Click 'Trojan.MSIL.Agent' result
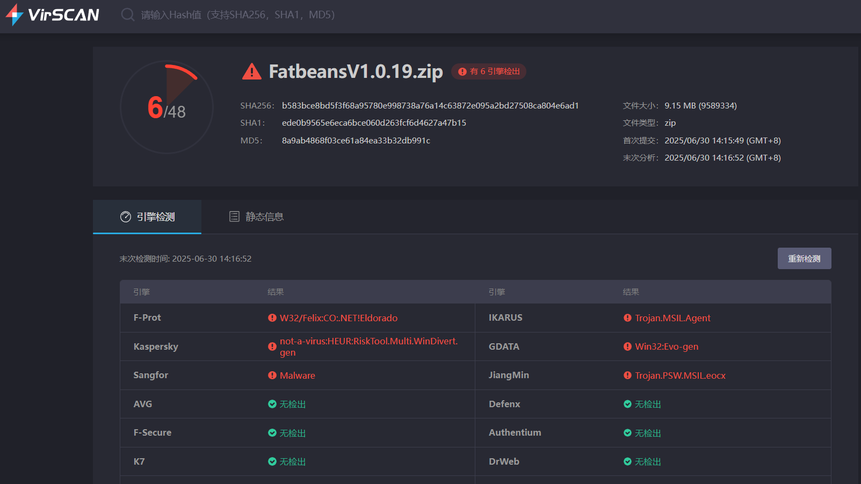This screenshot has width=861, height=484. click(672, 318)
